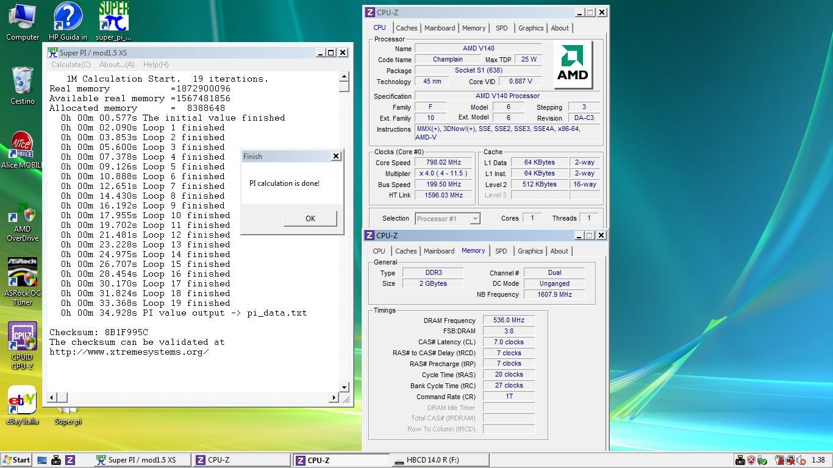Click Super PI vertical scrollbar down arrow
Viewport: 833px width, 468px height.
[x=344, y=387]
